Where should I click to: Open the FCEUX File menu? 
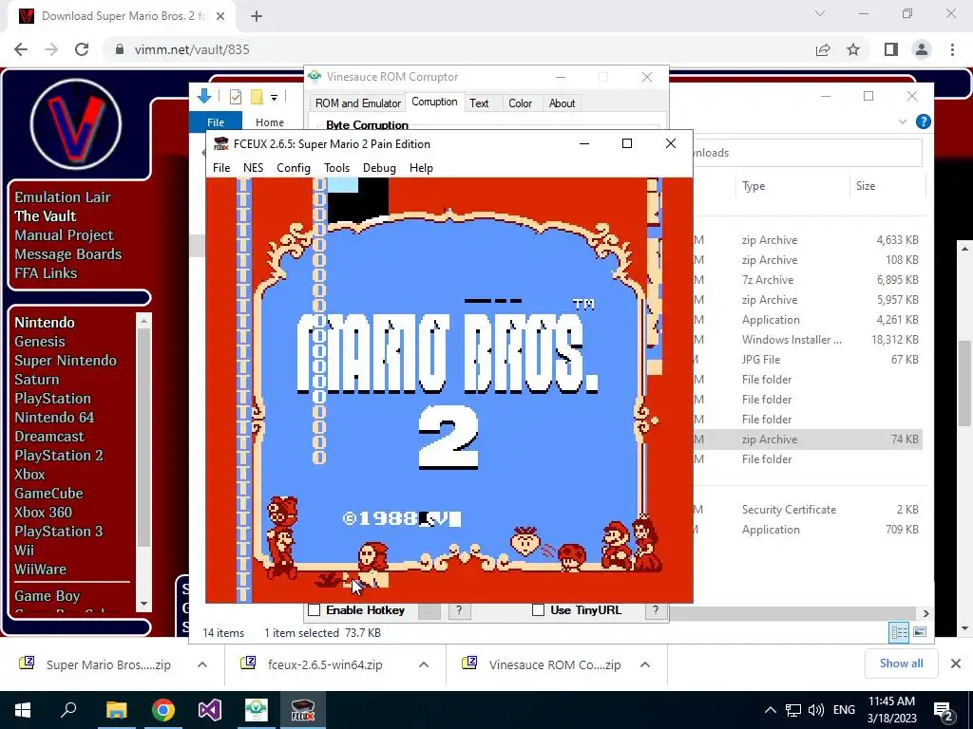pyautogui.click(x=220, y=168)
